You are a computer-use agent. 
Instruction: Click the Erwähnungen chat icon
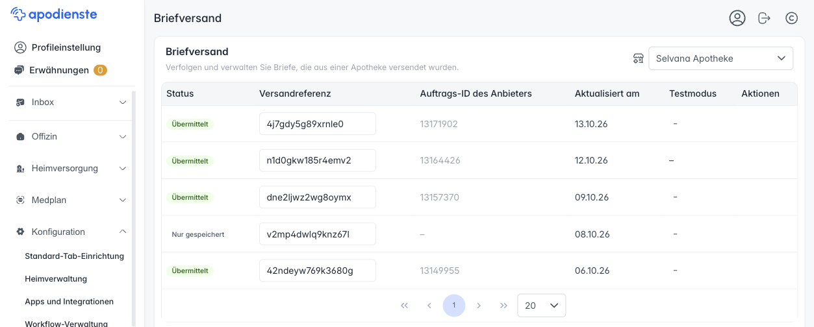pos(19,70)
